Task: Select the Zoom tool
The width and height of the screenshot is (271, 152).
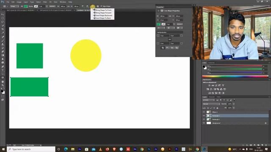Action: click(x=3, y=85)
